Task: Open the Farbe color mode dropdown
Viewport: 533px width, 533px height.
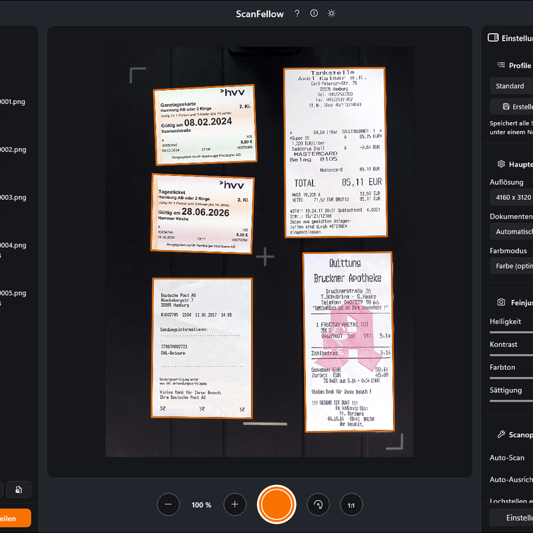Action: point(511,266)
